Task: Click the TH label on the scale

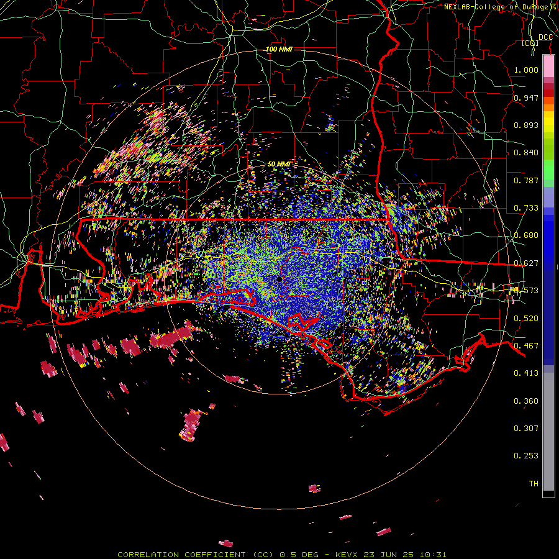Action: point(534,484)
